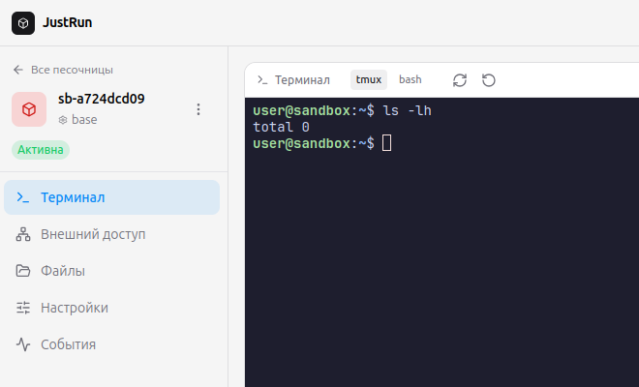Click the activity pulse icon beside События

click(x=23, y=344)
